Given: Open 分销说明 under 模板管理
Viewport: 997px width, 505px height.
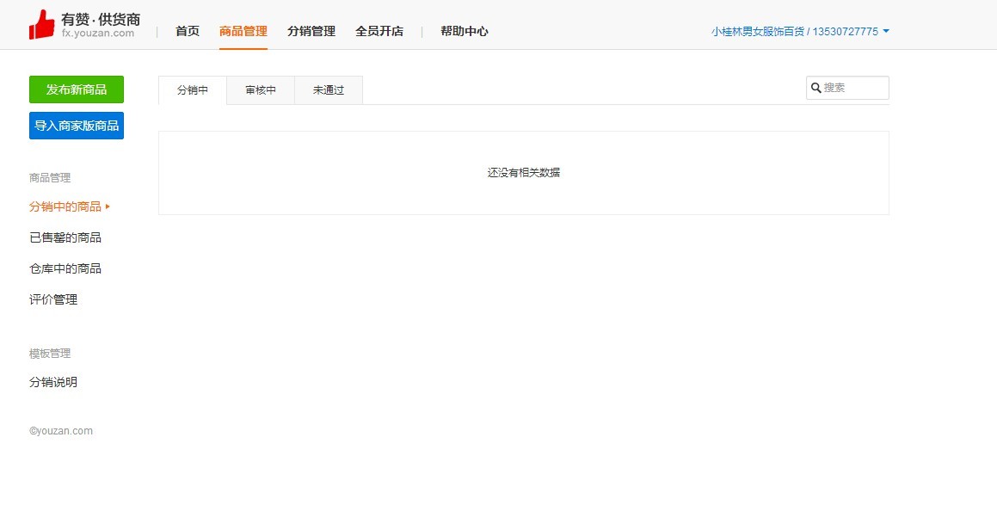Looking at the screenshot, I should pyautogui.click(x=53, y=382).
